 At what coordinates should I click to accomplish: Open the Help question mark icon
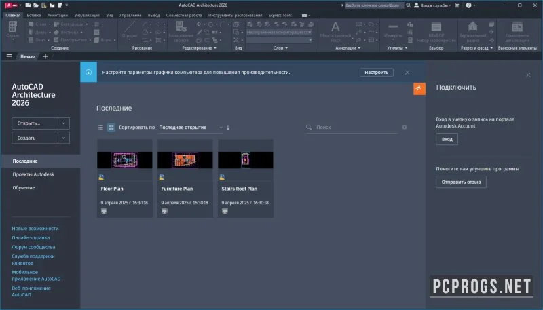click(468, 5)
